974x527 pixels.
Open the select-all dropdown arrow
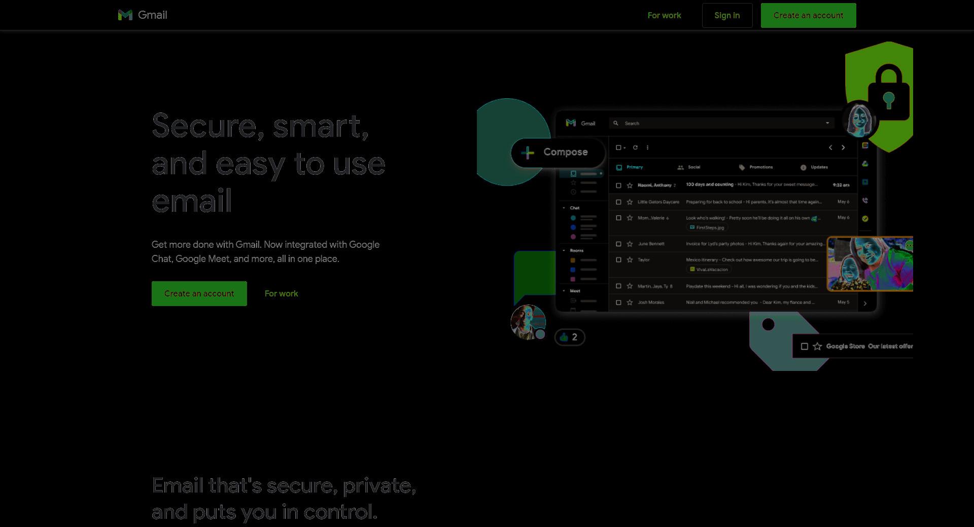coord(624,148)
